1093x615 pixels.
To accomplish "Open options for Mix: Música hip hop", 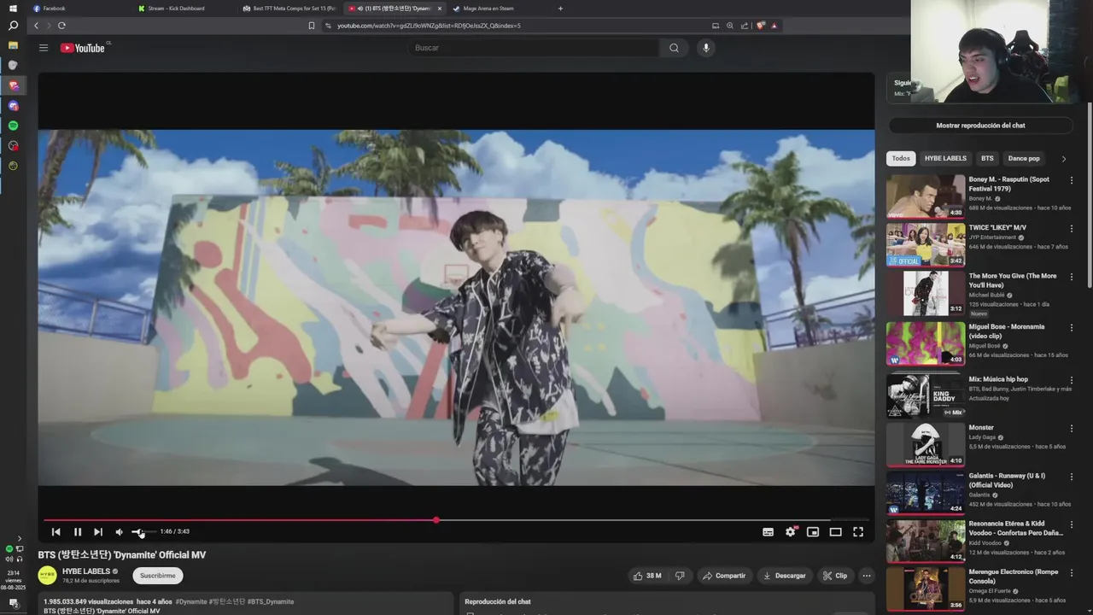I will click(1071, 380).
